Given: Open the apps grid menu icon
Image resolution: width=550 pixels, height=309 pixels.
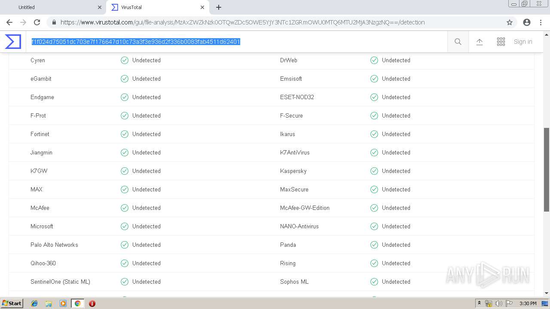Looking at the screenshot, I should tap(501, 42).
